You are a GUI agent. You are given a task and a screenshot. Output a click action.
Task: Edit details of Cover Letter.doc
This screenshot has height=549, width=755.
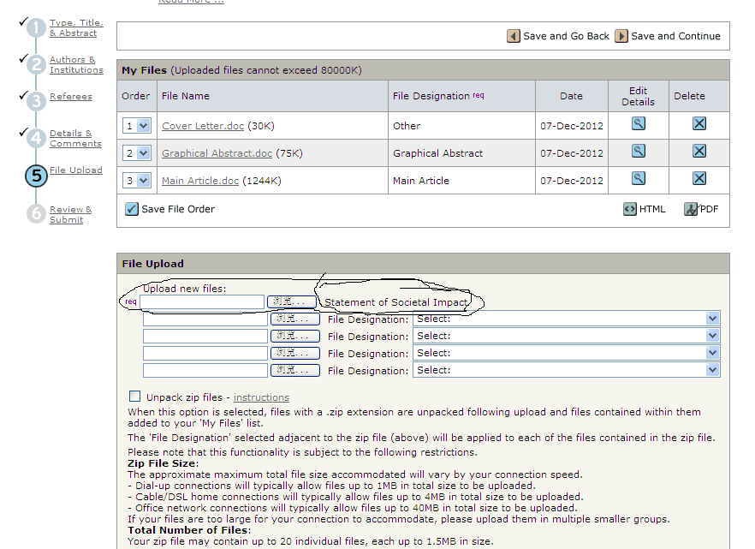pos(638,124)
